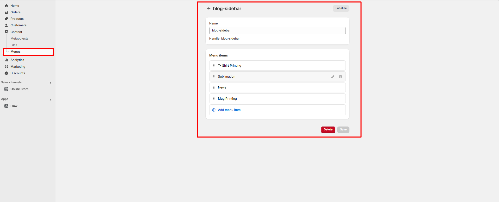Click the trash icon on Sublimation row
The height and width of the screenshot is (202, 499).
point(340,77)
